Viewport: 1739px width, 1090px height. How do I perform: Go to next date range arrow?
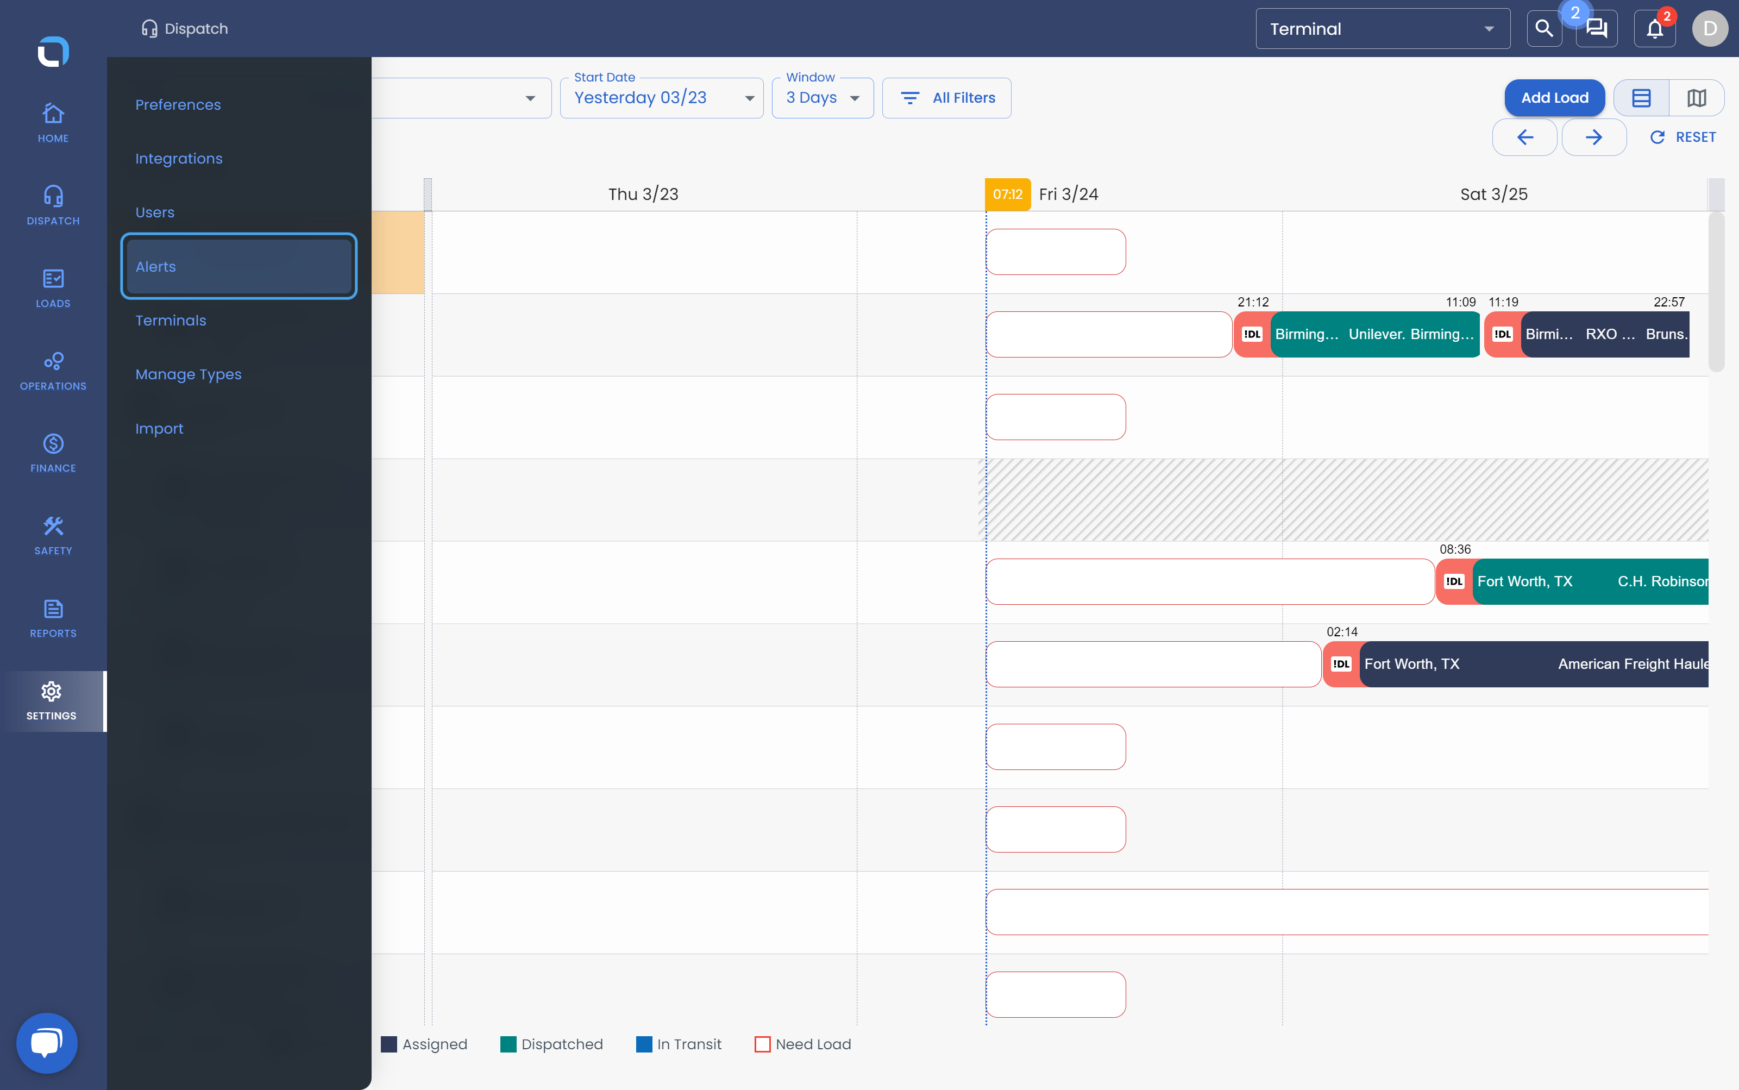point(1593,137)
